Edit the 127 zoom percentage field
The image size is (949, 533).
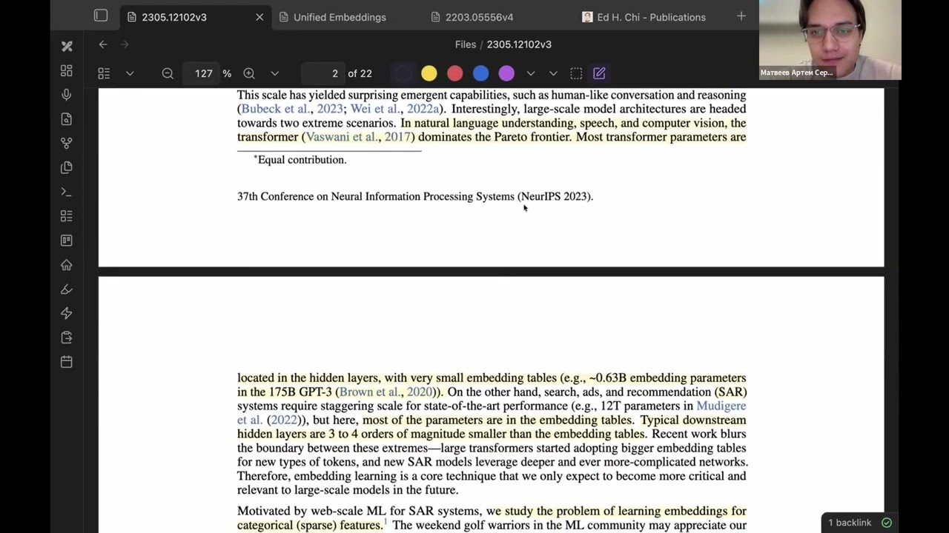point(204,73)
